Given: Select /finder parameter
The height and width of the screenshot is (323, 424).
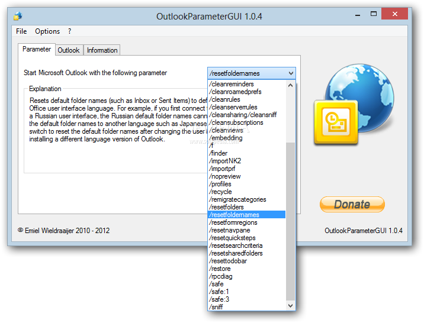Looking at the screenshot, I should 246,153.
